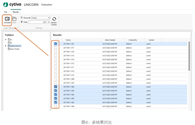This screenshot has width=195, height=125.
Task: Click Default cell of row 20170411 010
Action: point(129,71)
